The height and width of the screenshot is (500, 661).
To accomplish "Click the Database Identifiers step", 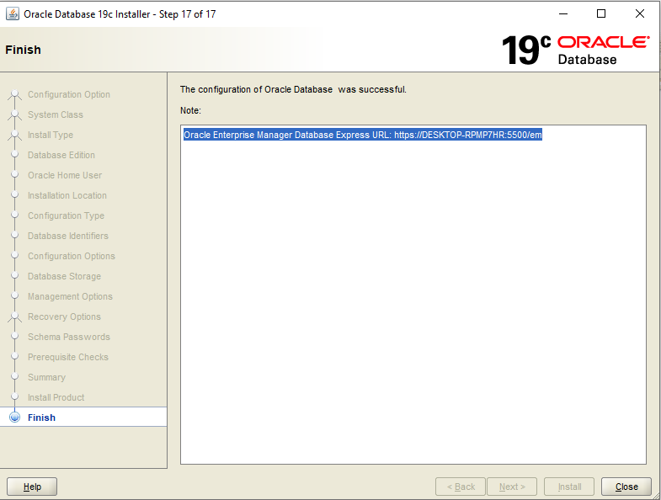I will (68, 236).
